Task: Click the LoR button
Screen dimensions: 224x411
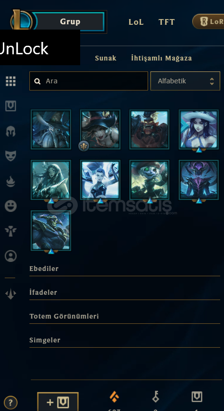Action: (x=209, y=21)
